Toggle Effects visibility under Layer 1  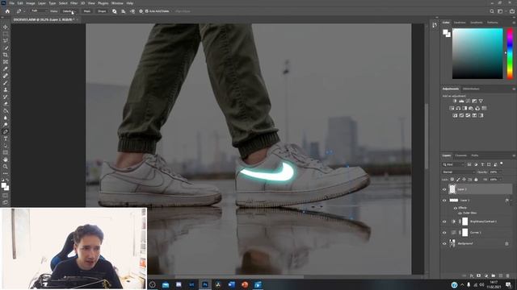pyautogui.click(x=456, y=208)
